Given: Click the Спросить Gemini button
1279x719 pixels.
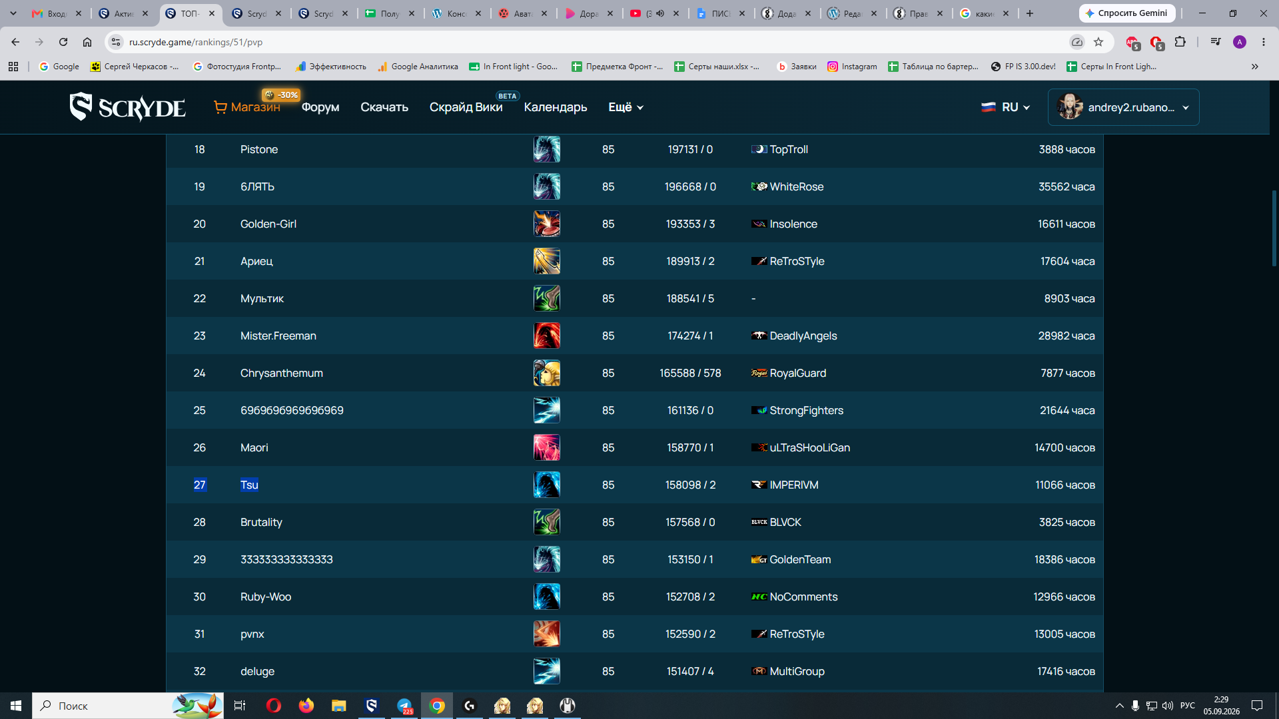Looking at the screenshot, I should 1126,13.
